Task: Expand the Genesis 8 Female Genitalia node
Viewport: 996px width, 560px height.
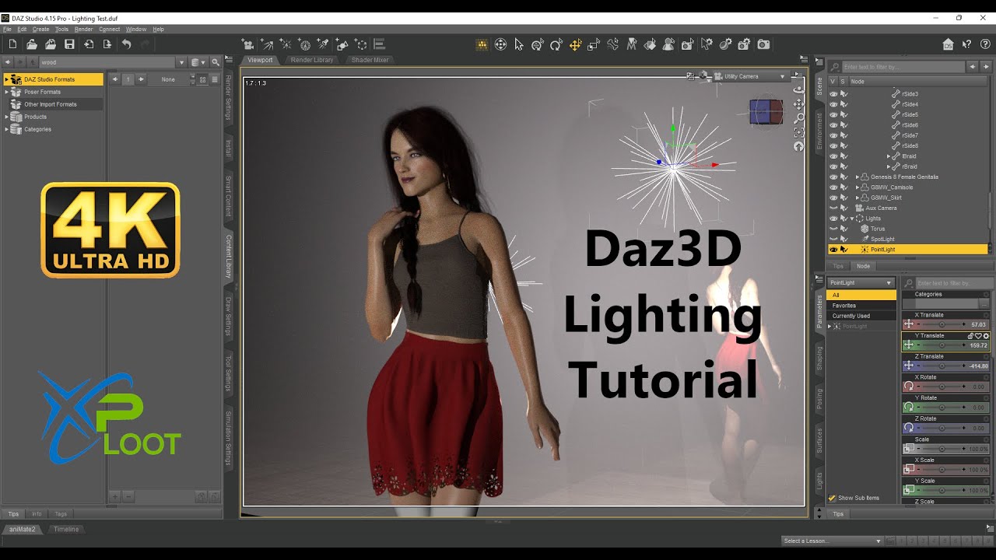Action: 857,177
